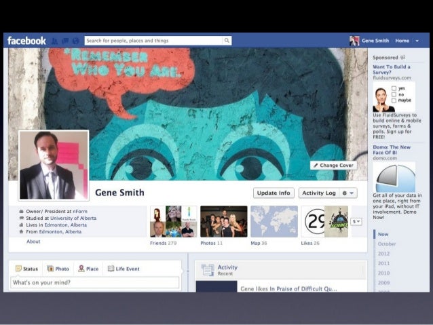Open Gene Smith profile link in top bar
The height and width of the screenshot is (325, 433).
click(375, 41)
